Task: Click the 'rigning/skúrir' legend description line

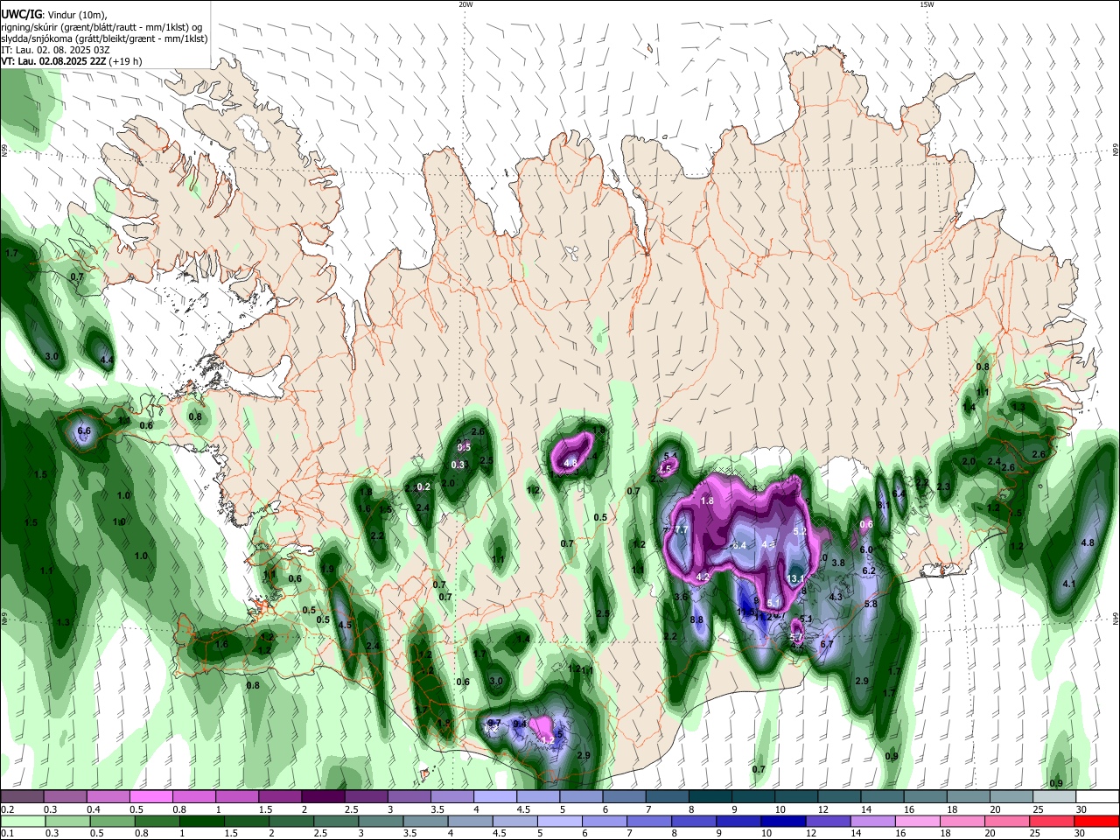Action: pyautogui.click(x=101, y=27)
